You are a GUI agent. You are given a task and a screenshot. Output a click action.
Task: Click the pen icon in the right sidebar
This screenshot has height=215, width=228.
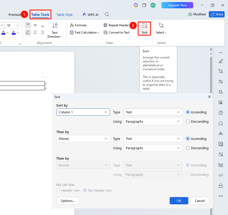[x=221, y=61]
